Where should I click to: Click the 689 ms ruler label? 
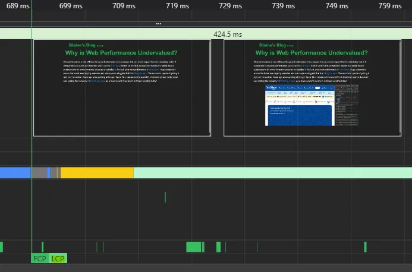click(18, 6)
